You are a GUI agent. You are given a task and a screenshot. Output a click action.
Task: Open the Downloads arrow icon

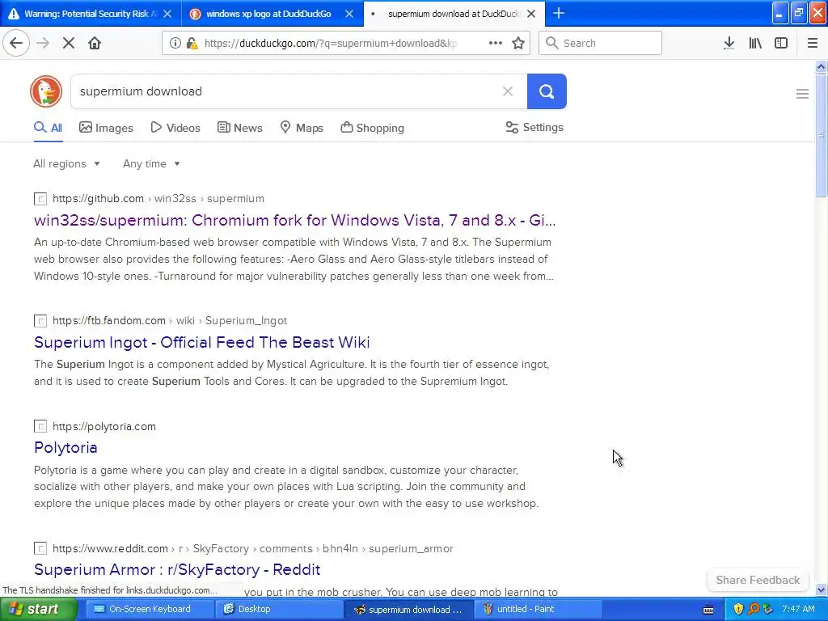pyautogui.click(x=729, y=44)
